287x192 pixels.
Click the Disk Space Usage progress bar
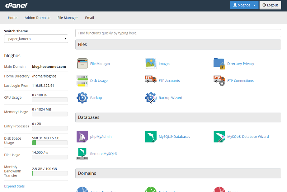[50, 143]
